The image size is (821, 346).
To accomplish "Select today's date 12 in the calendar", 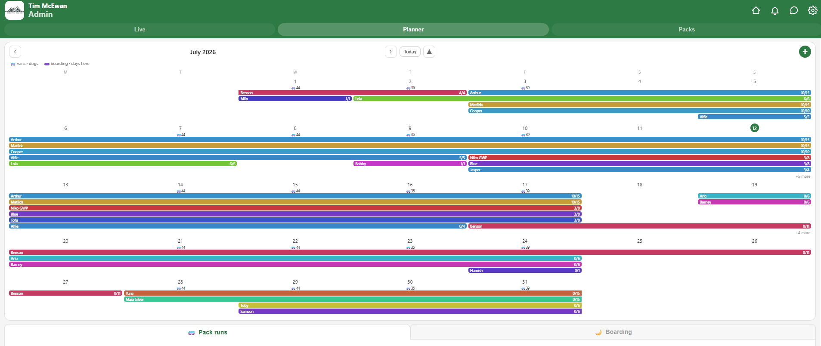I will (754, 128).
